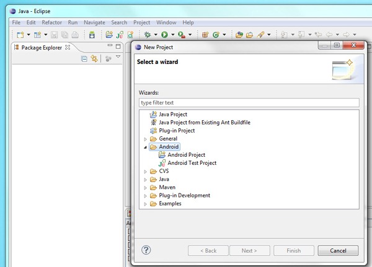This screenshot has width=372, height=267.
Task: Click the Save All toolbar icon
Action: pyautogui.click(x=64, y=35)
